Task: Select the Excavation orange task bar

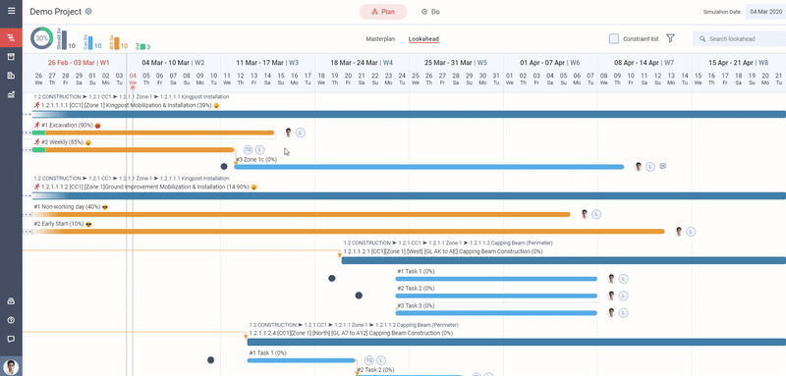Action: (x=153, y=133)
